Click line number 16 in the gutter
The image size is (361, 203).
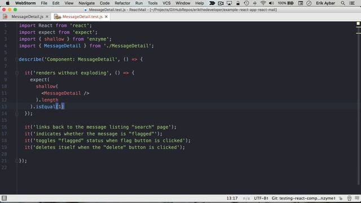pyautogui.click(x=5, y=127)
